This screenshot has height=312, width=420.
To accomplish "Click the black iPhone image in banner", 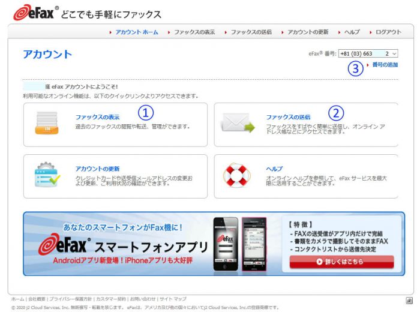I will click(226, 244).
